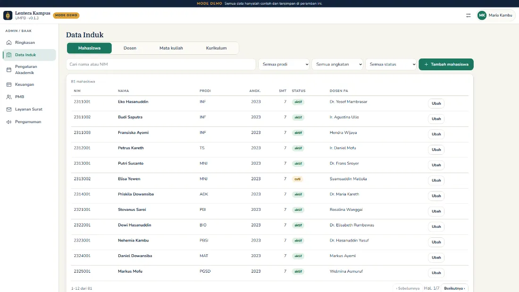519x292 pixels.
Task: Click the Layanan Surat envelope icon
Action: (9, 109)
